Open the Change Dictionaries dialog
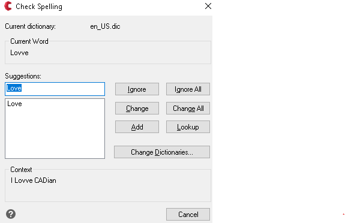The width and height of the screenshot is (345, 223). pyautogui.click(x=162, y=152)
